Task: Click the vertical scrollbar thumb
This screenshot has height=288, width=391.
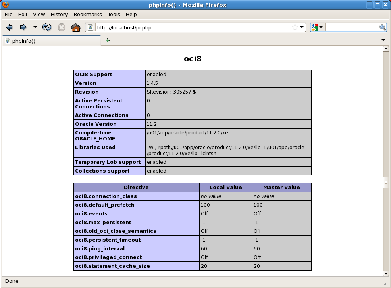Action: (385, 182)
